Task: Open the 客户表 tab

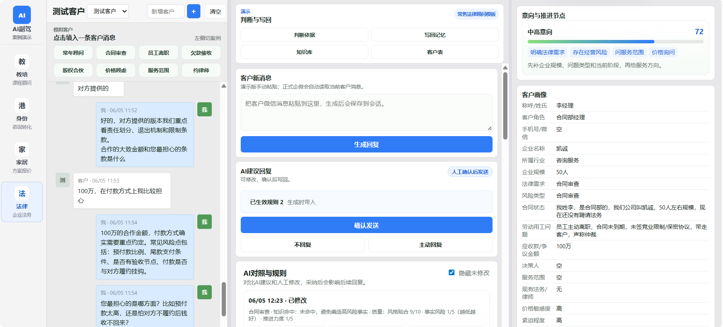Action: tap(435, 52)
